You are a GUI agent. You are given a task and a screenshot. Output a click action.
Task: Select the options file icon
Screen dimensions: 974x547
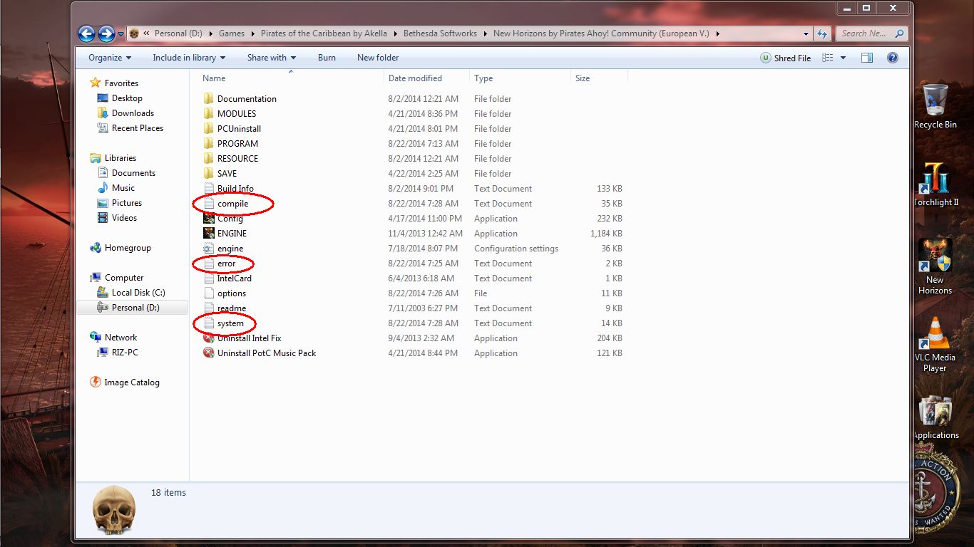click(x=208, y=293)
